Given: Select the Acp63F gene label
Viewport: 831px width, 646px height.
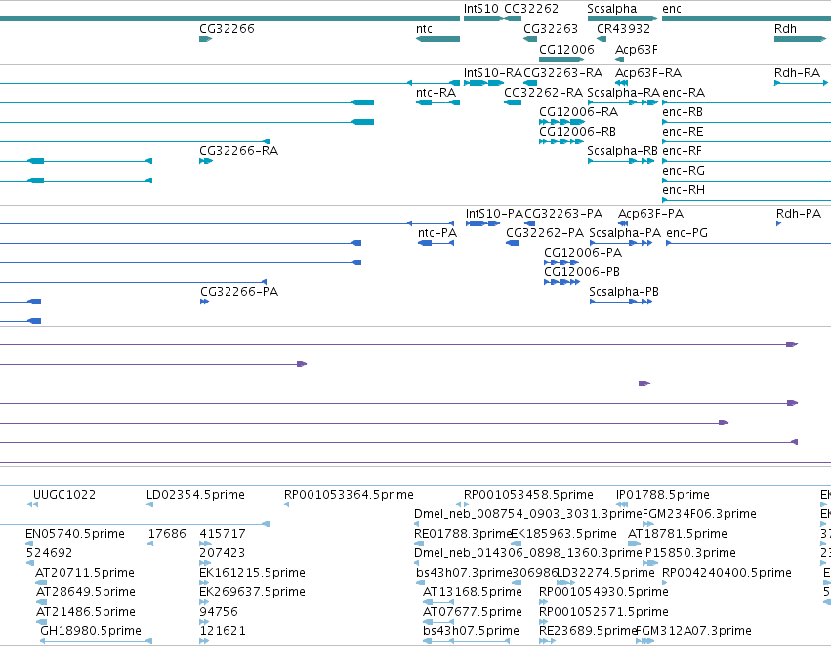Looking at the screenshot, I should pyautogui.click(x=637, y=50).
